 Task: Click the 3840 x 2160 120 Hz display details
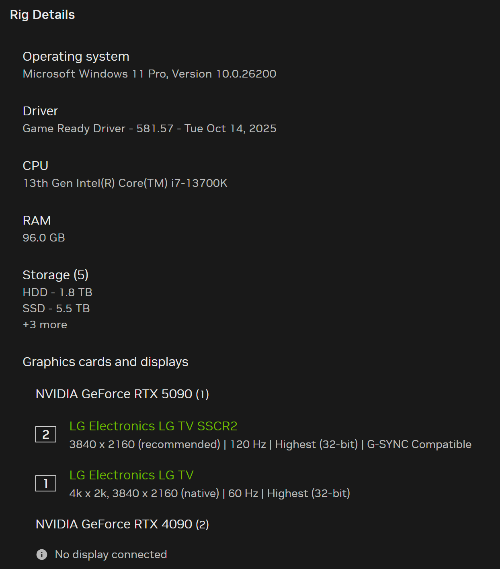tap(270, 444)
